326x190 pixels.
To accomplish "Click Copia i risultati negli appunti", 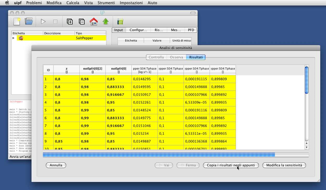I will click(231, 165).
